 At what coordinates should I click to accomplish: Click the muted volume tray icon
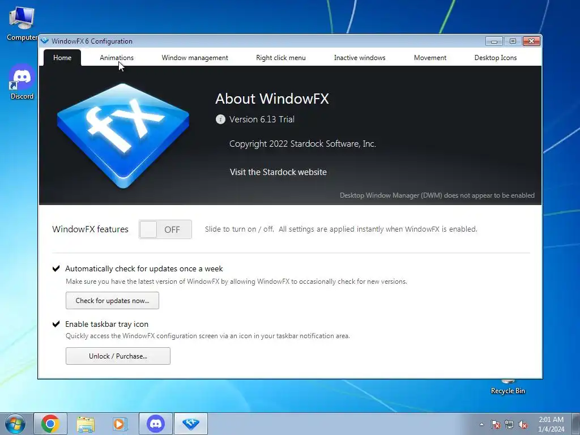(523, 424)
